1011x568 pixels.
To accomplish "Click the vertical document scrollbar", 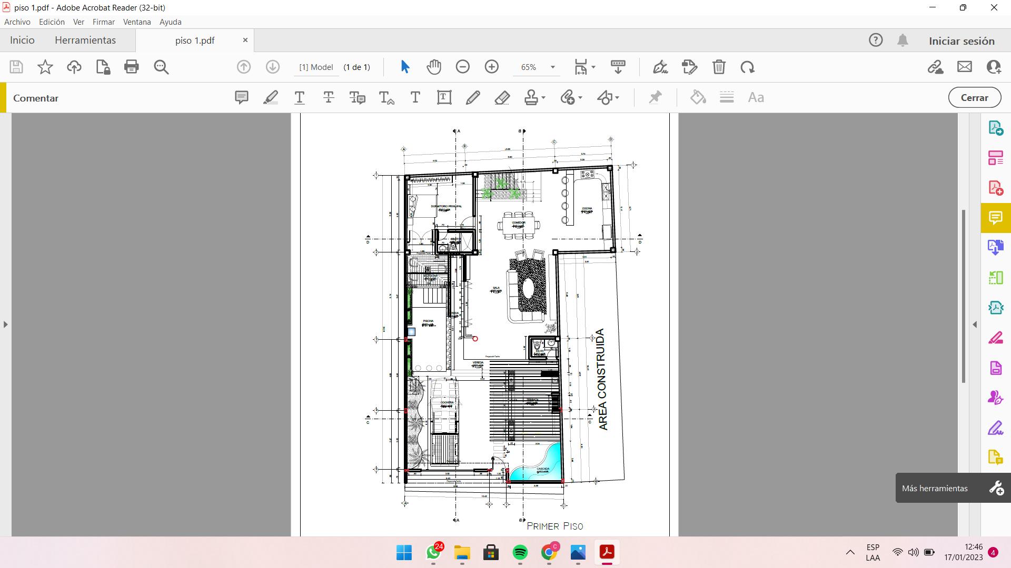I will [964, 296].
